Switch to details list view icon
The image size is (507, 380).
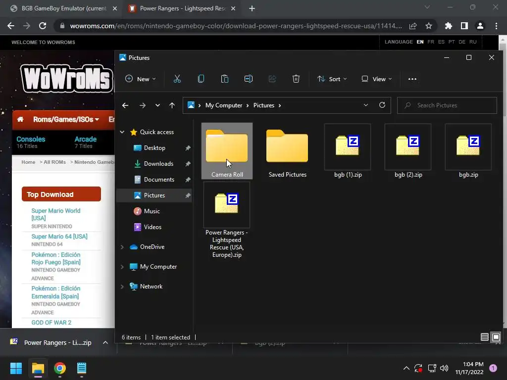click(x=484, y=337)
